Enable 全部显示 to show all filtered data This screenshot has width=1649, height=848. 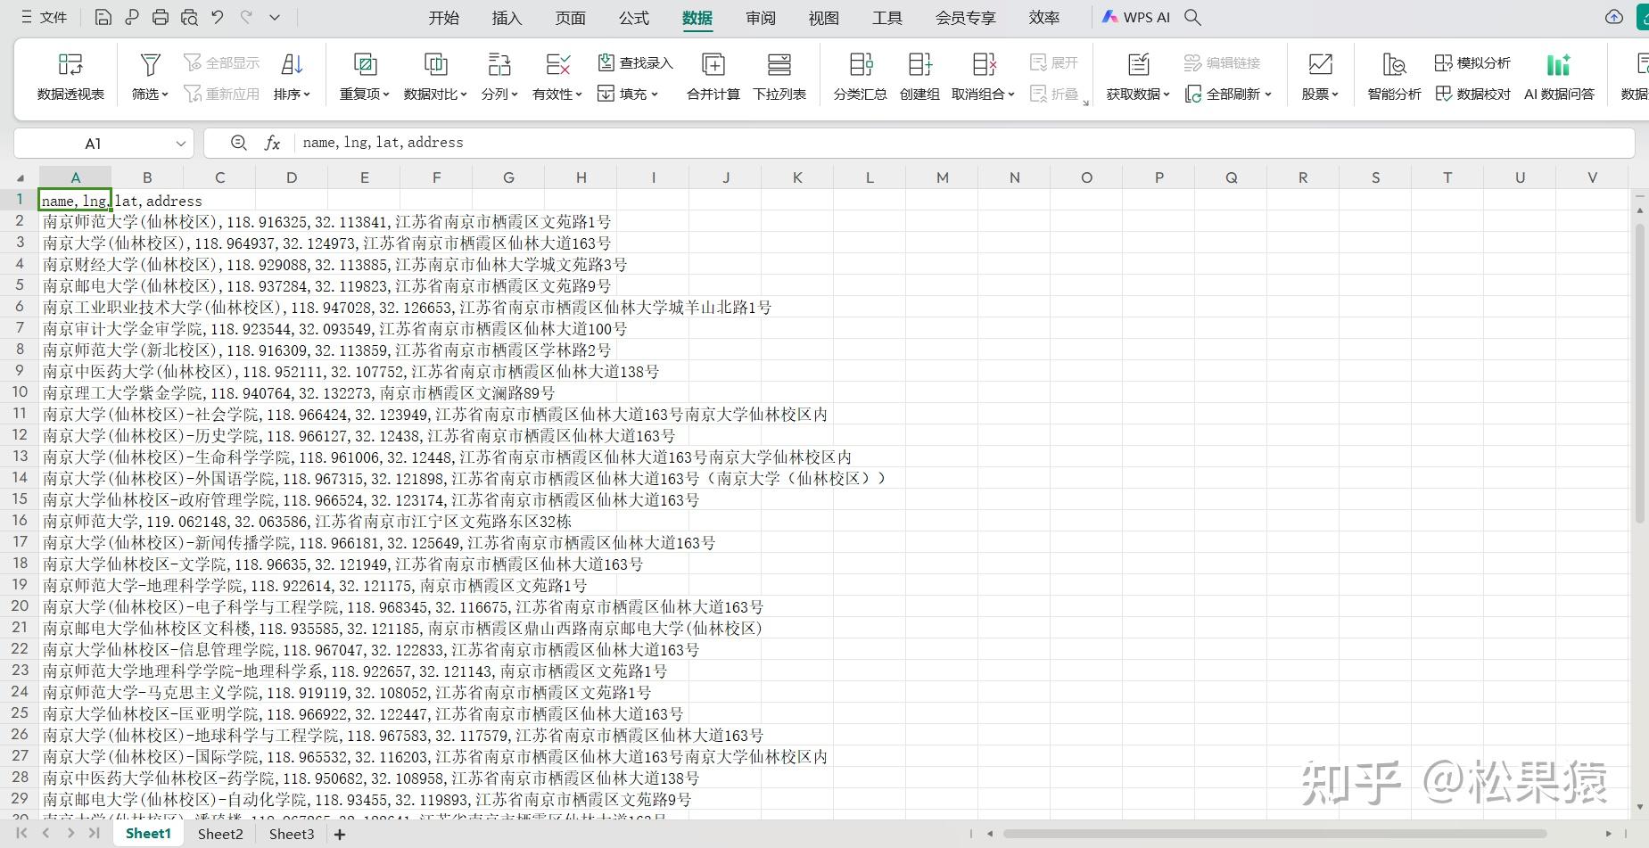221,62
